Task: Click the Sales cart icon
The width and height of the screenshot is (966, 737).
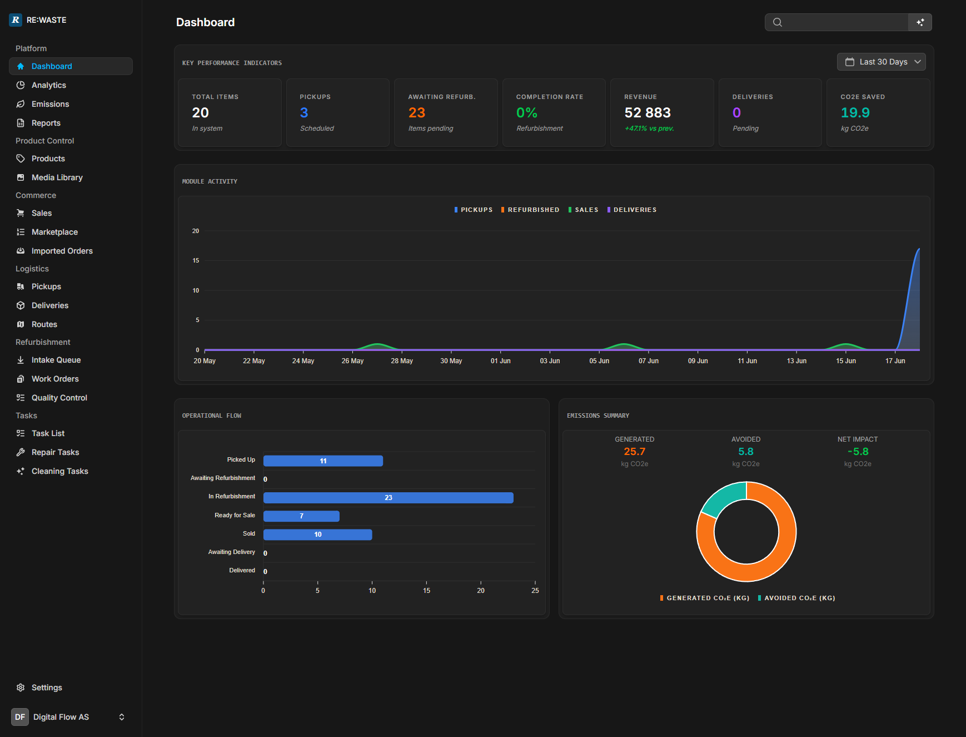Action: 21,213
